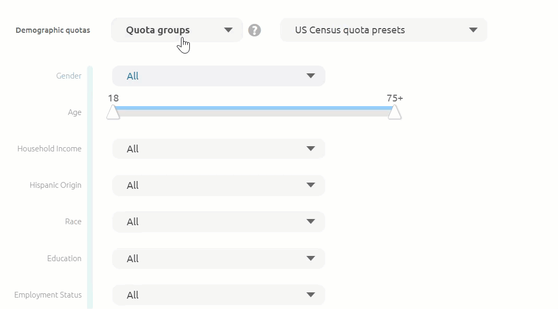Expand the Hispanic Origin dropdown
This screenshot has height=309, width=558.
pyautogui.click(x=219, y=185)
